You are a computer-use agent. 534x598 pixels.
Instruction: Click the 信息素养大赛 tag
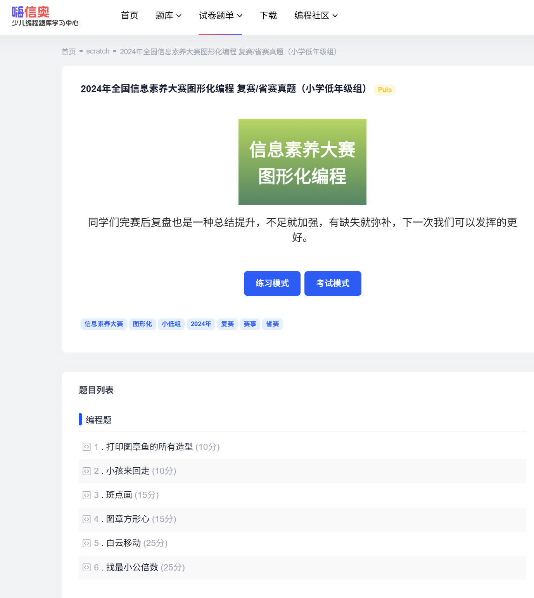(x=104, y=324)
